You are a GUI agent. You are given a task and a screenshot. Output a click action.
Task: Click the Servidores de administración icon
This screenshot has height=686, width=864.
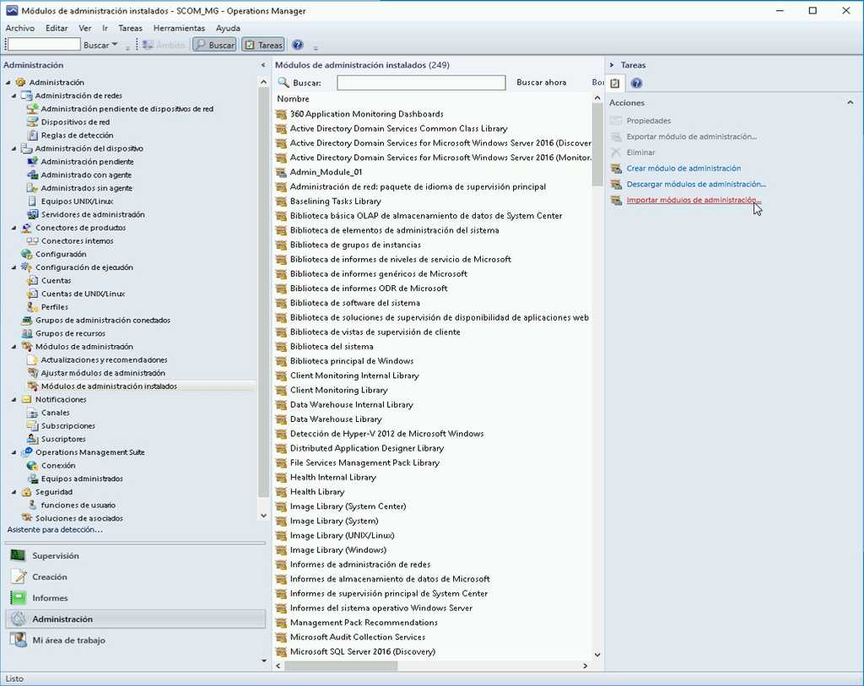[x=33, y=215]
